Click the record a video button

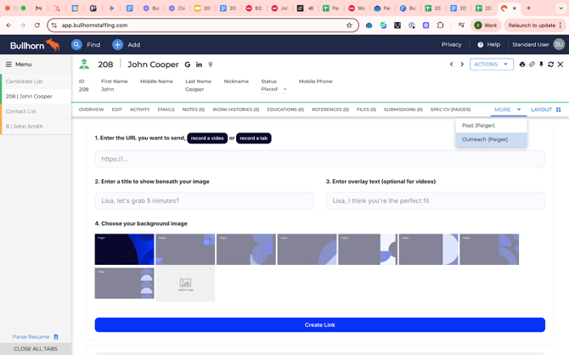(207, 138)
